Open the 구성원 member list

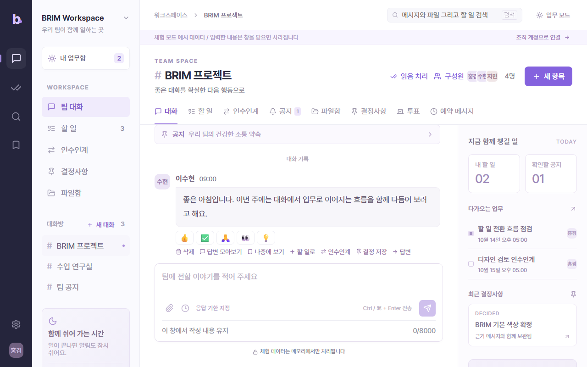[x=449, y=76]
